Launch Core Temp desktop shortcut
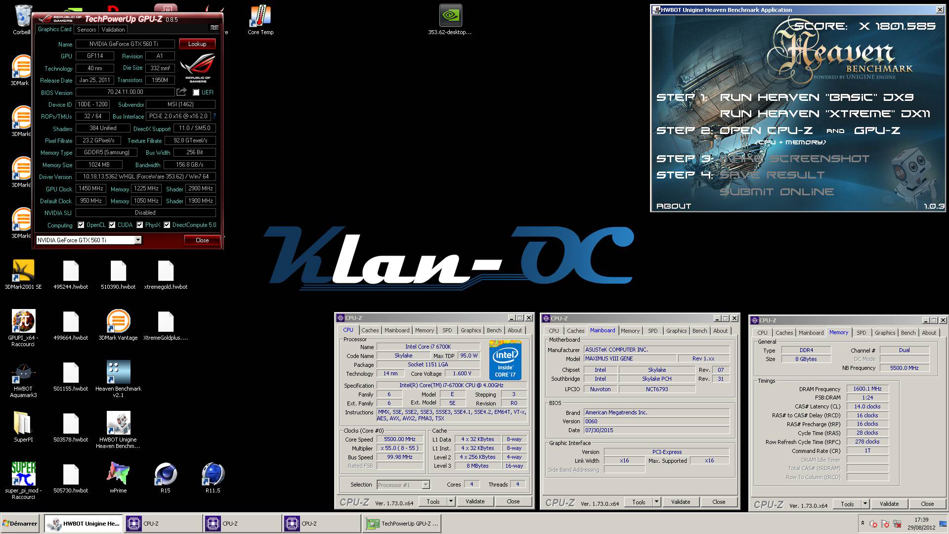The width and height of the screenshot is (949, 534). (x=260, y=20)
